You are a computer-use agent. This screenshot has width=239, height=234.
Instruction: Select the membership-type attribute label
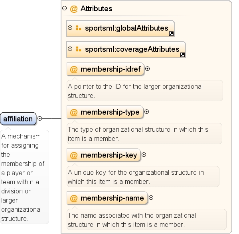110,112
